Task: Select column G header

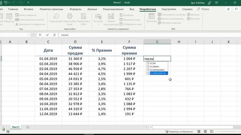Action: (x=157, y=42)
